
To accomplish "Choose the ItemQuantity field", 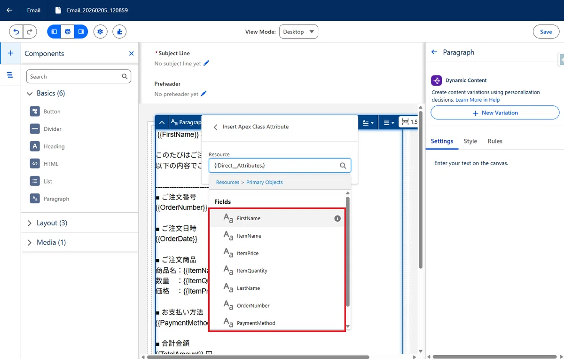I will coord(277,271).
